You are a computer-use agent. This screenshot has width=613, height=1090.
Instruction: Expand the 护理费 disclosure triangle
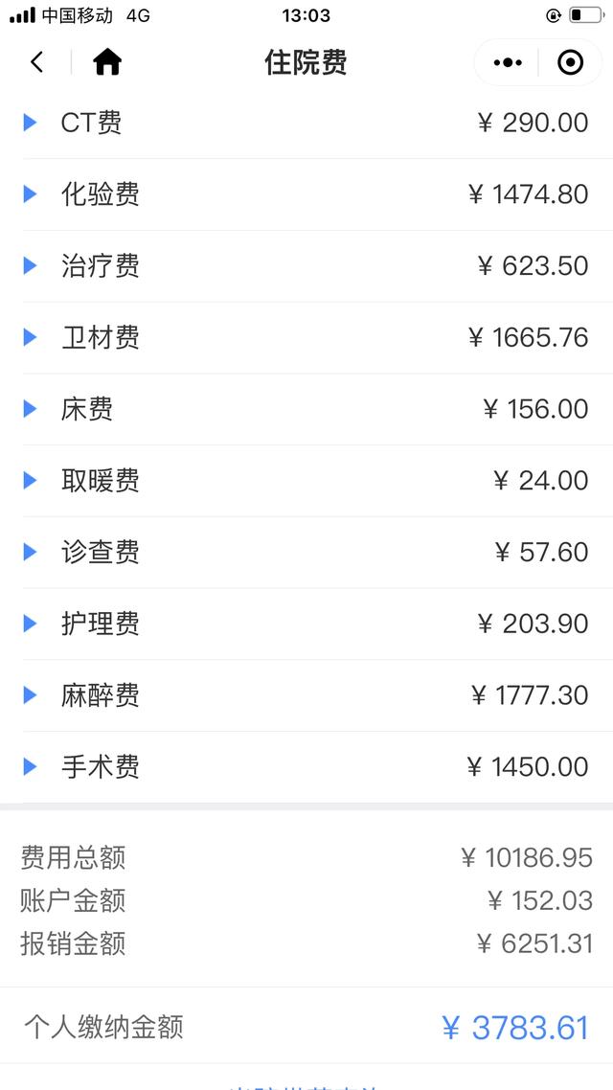[x=30, y=624]
